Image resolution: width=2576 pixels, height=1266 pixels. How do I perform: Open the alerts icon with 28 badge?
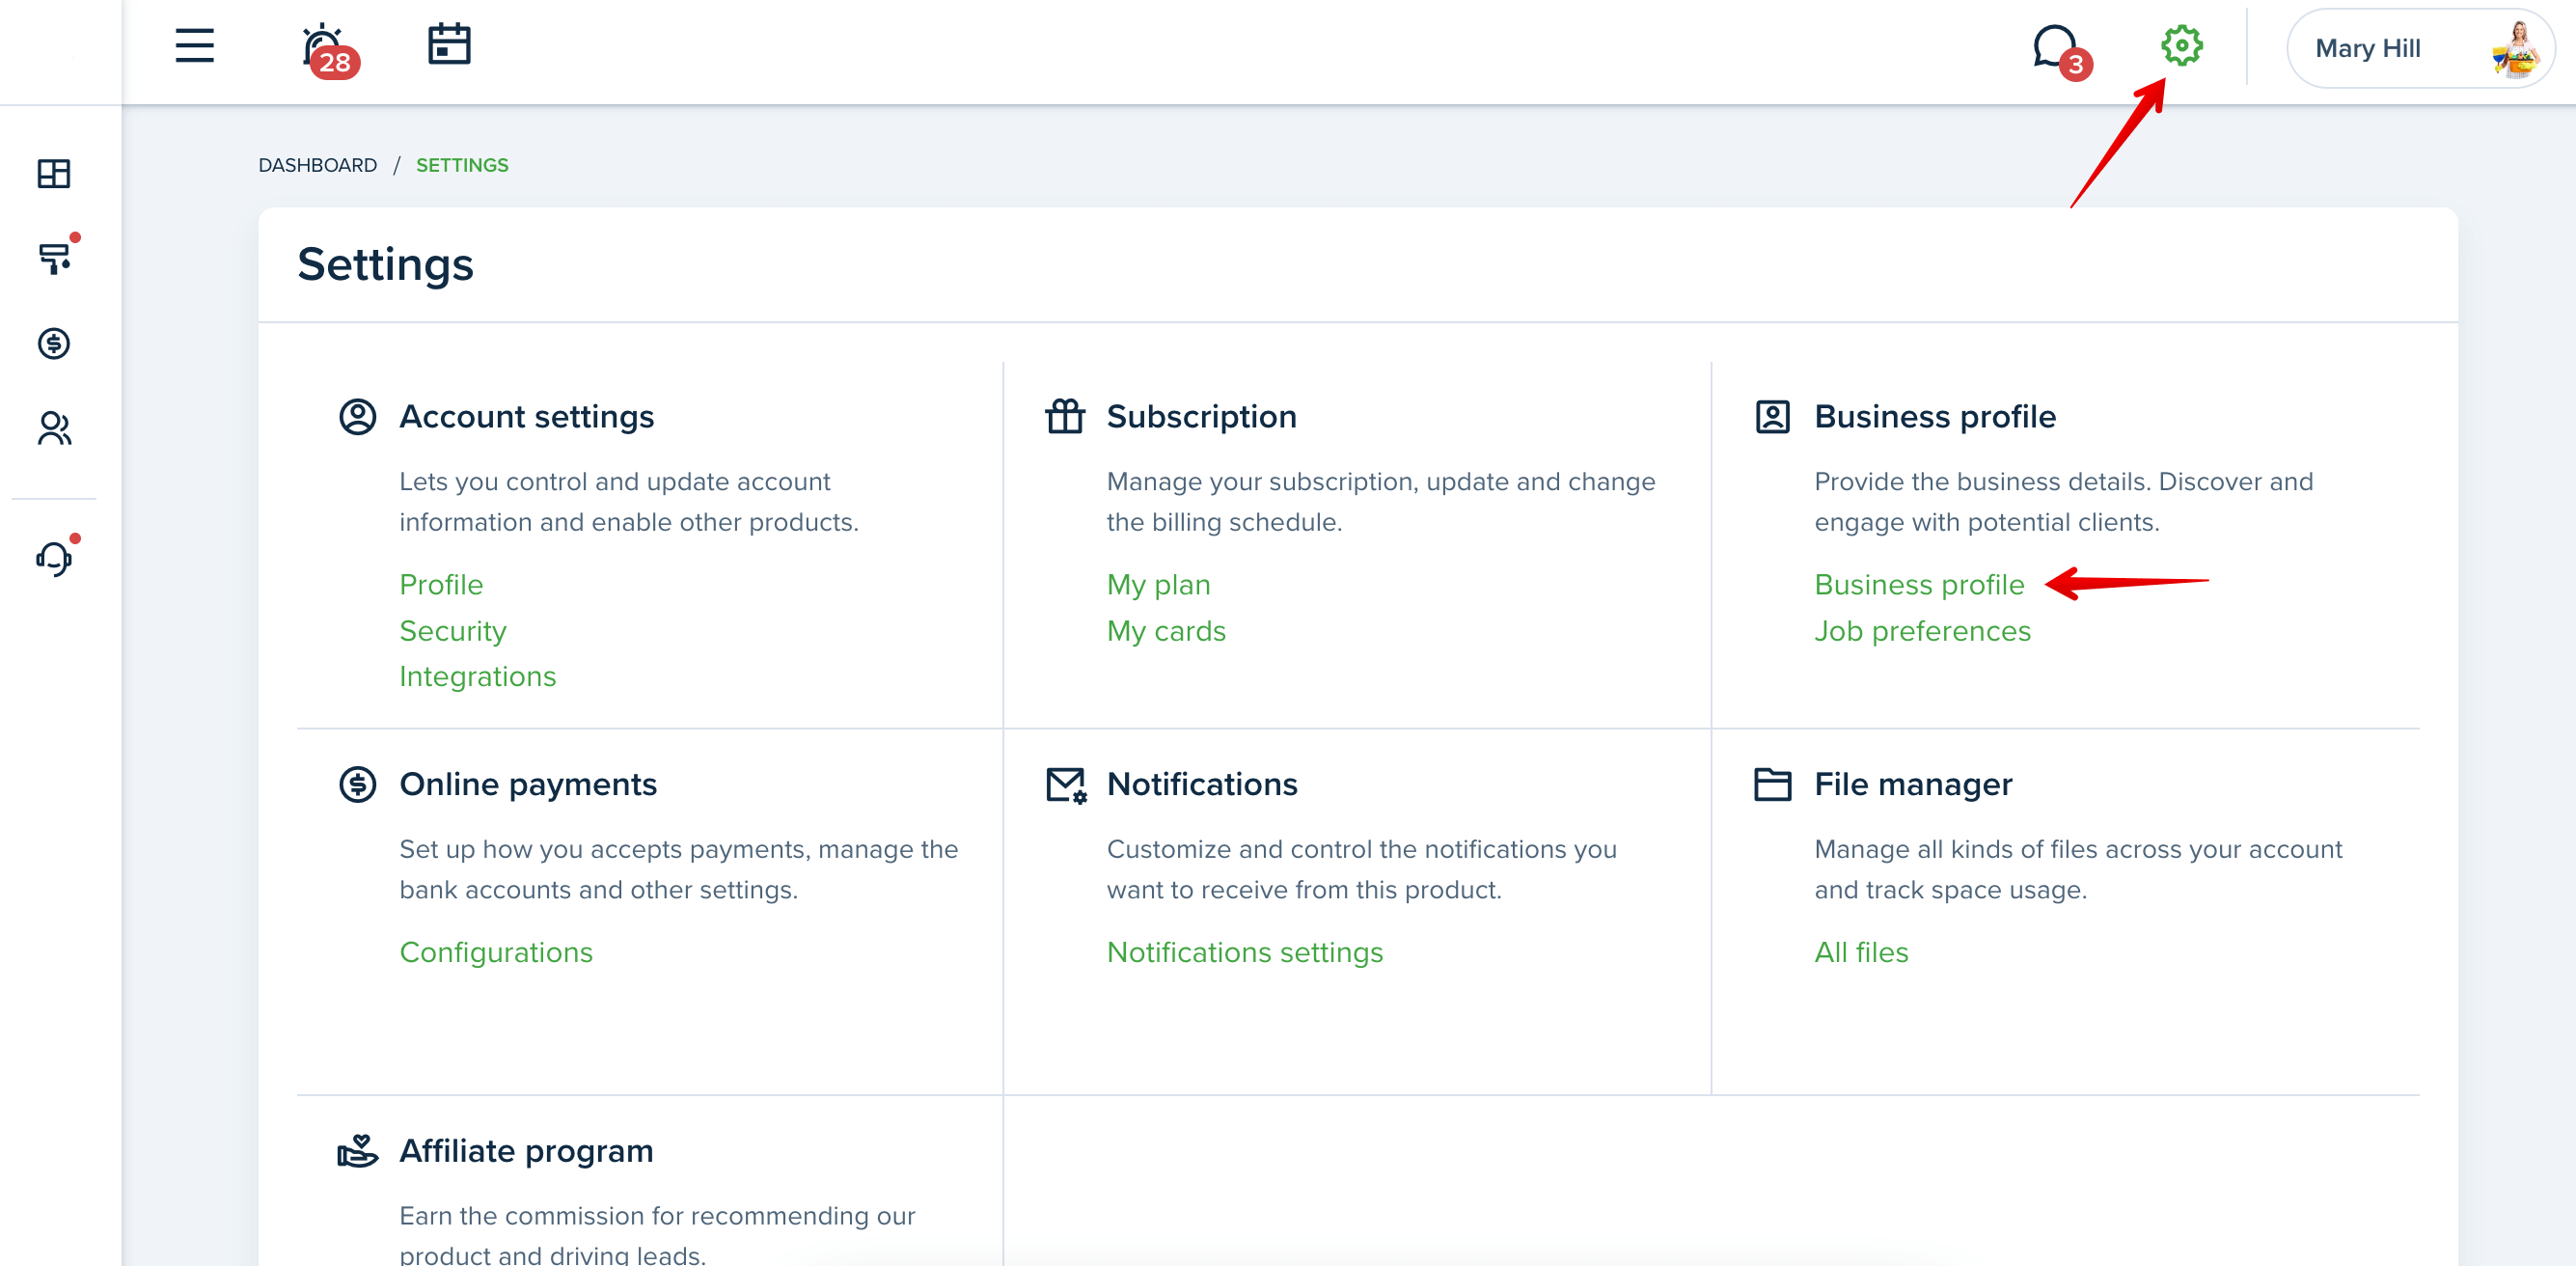(x=329, y=51)
